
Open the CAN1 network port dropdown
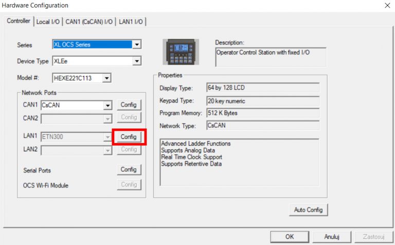coord(107,106)
